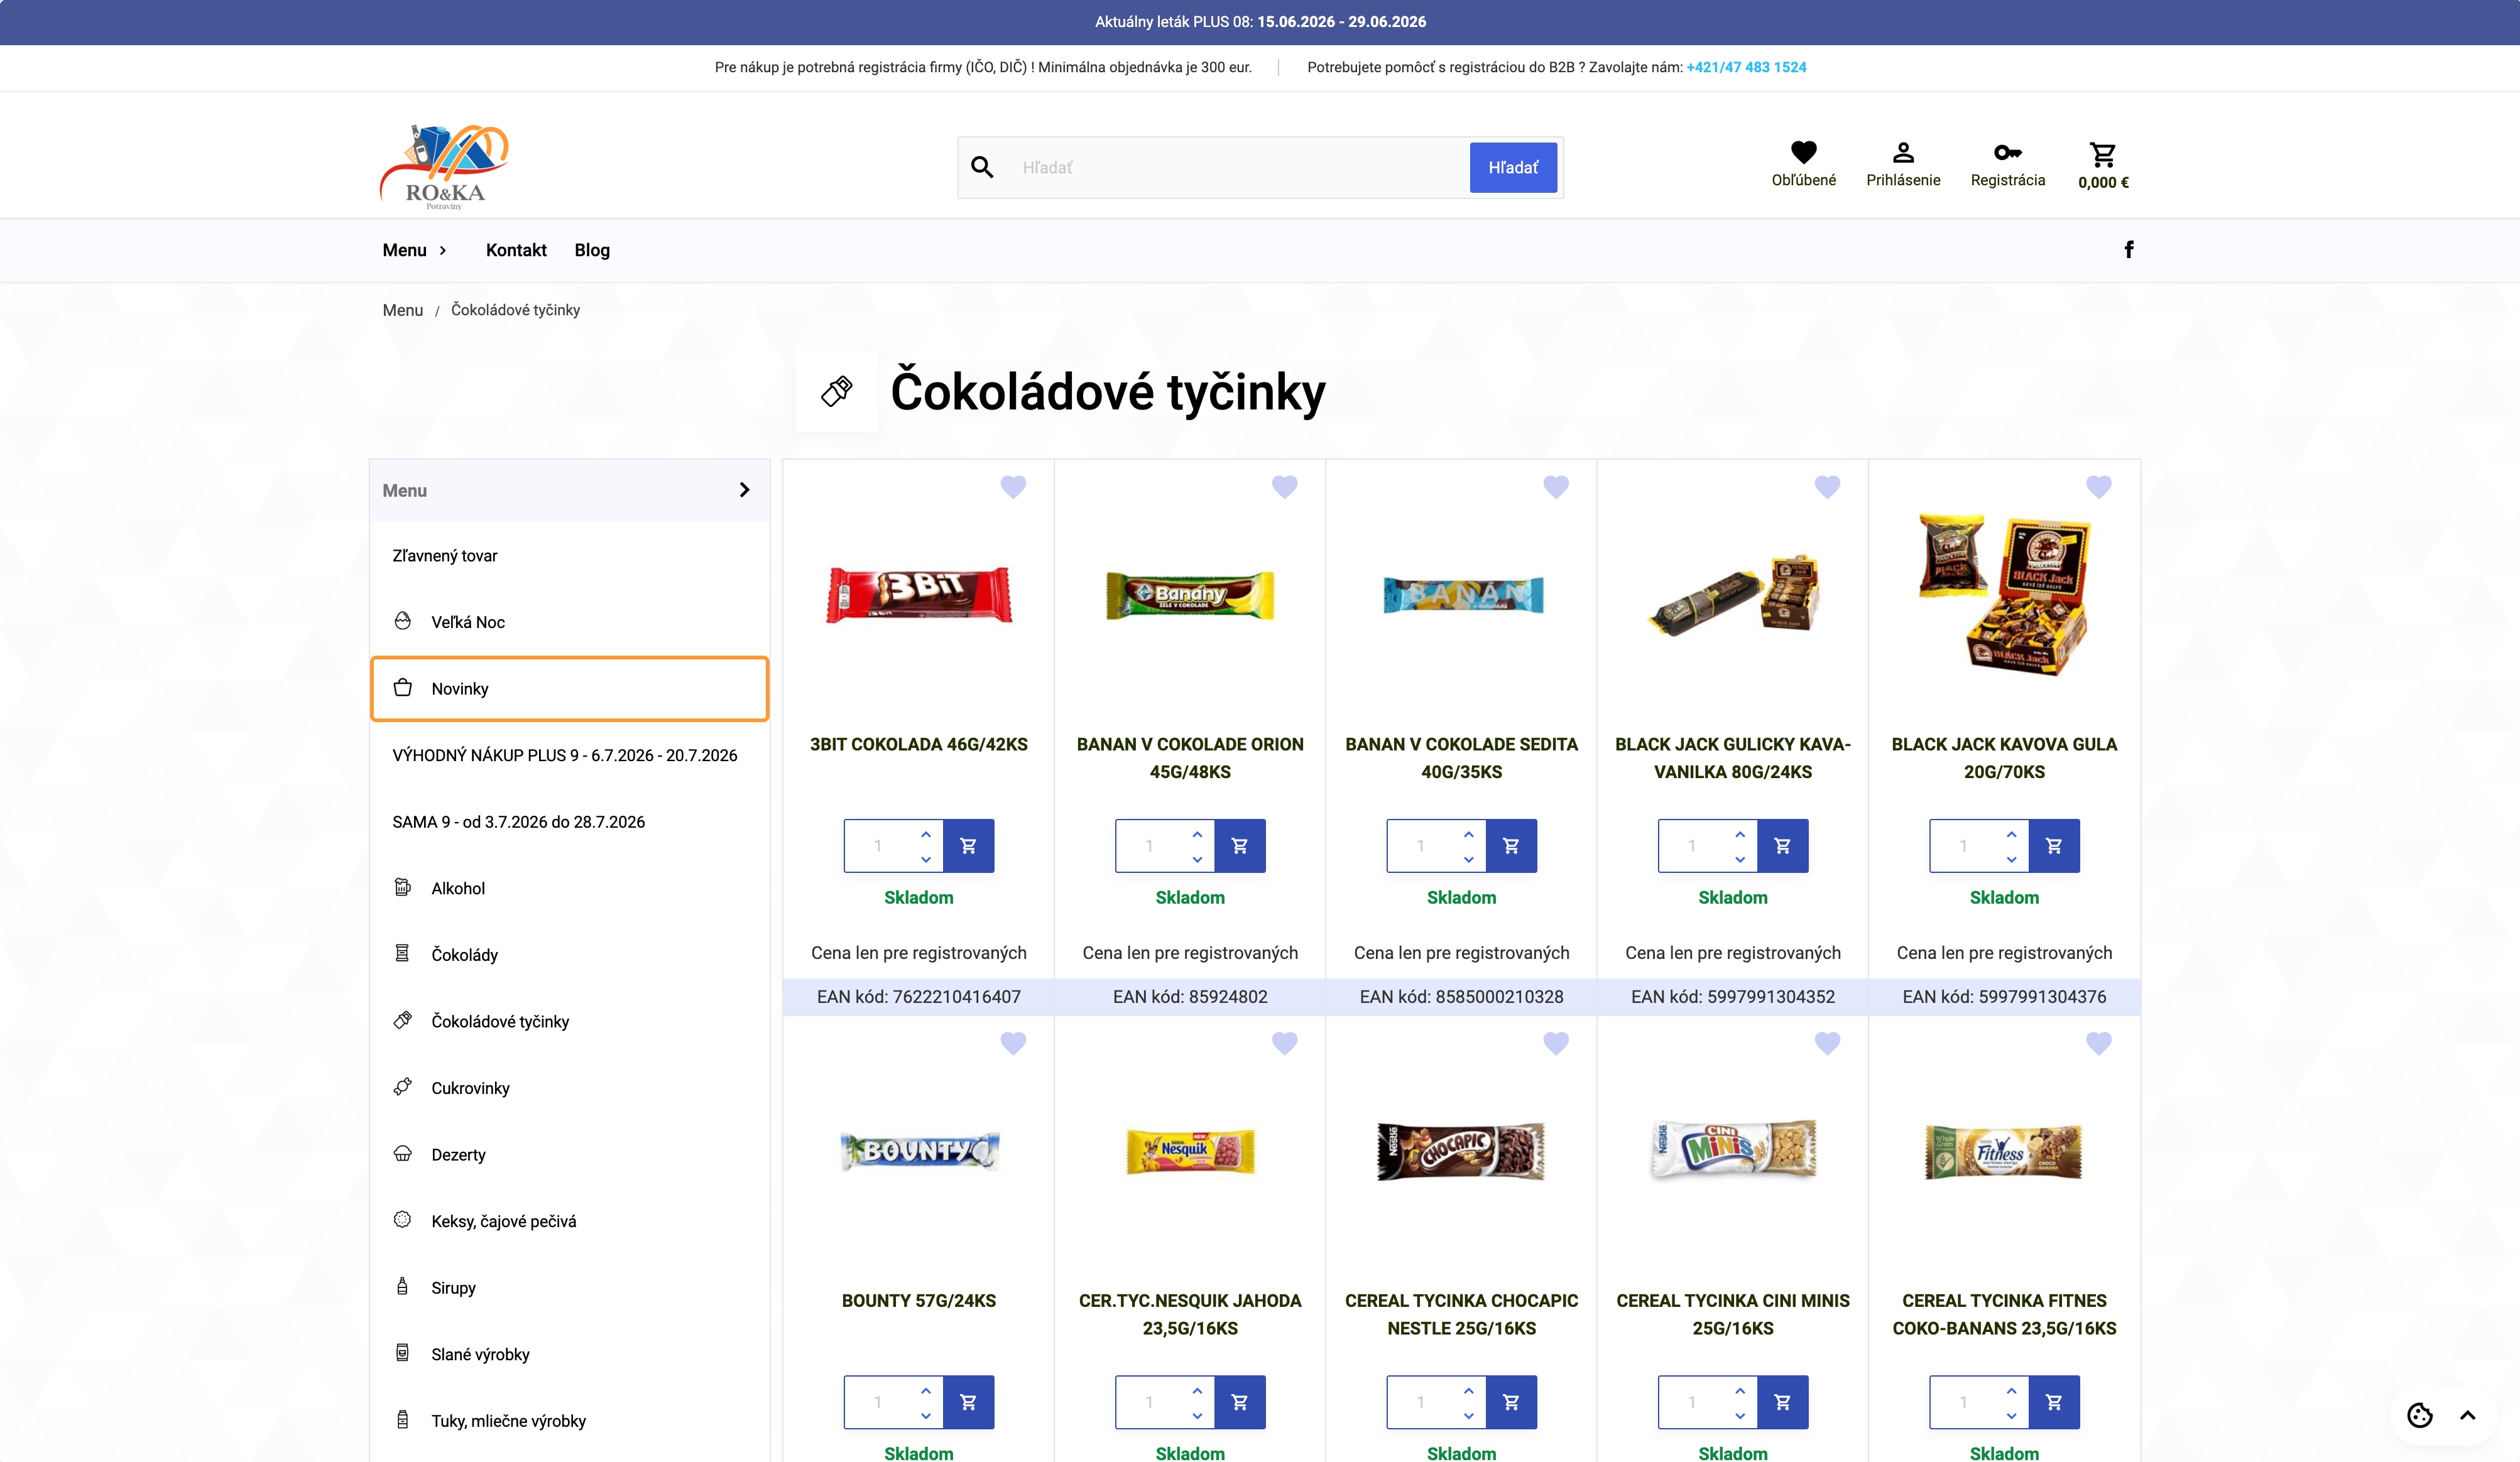Image resolution: width=2520 pixels, height=1462 pixels.
Task: Increase quantity for BOUNTY 57G/24KS
Action: [x=926, y=1390]
